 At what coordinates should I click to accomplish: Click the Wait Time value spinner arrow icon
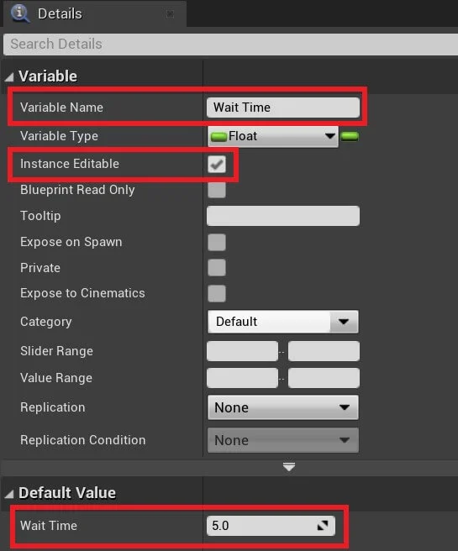click(x=323, y=525)
